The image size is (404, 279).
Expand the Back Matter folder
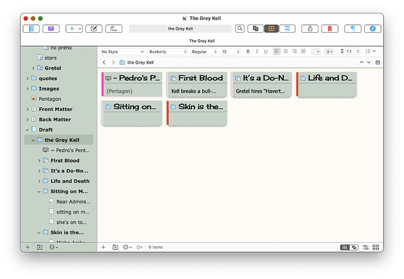tap(28, 120)
